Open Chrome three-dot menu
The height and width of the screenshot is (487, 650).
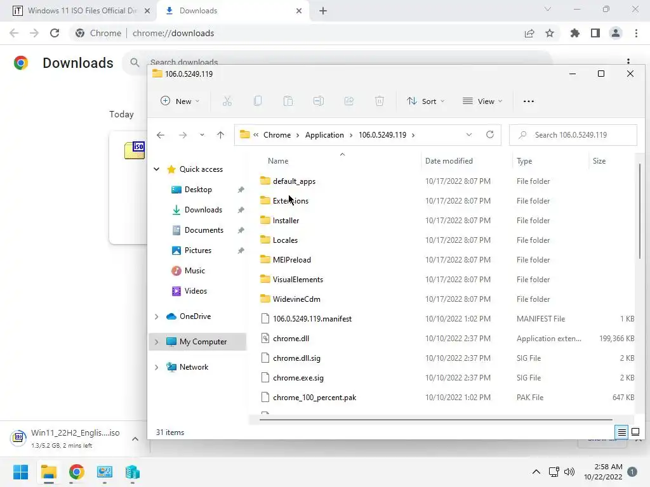click(636, 33)
